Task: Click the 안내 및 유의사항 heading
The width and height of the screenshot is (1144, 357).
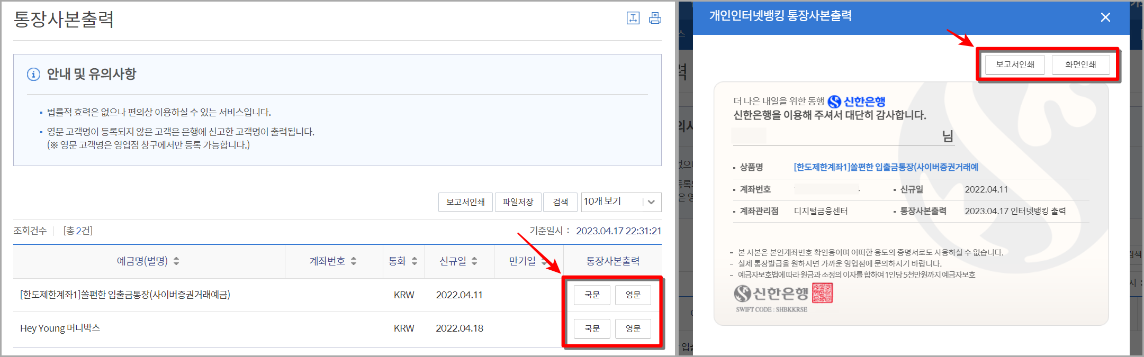Action: (x=92, y=74)
